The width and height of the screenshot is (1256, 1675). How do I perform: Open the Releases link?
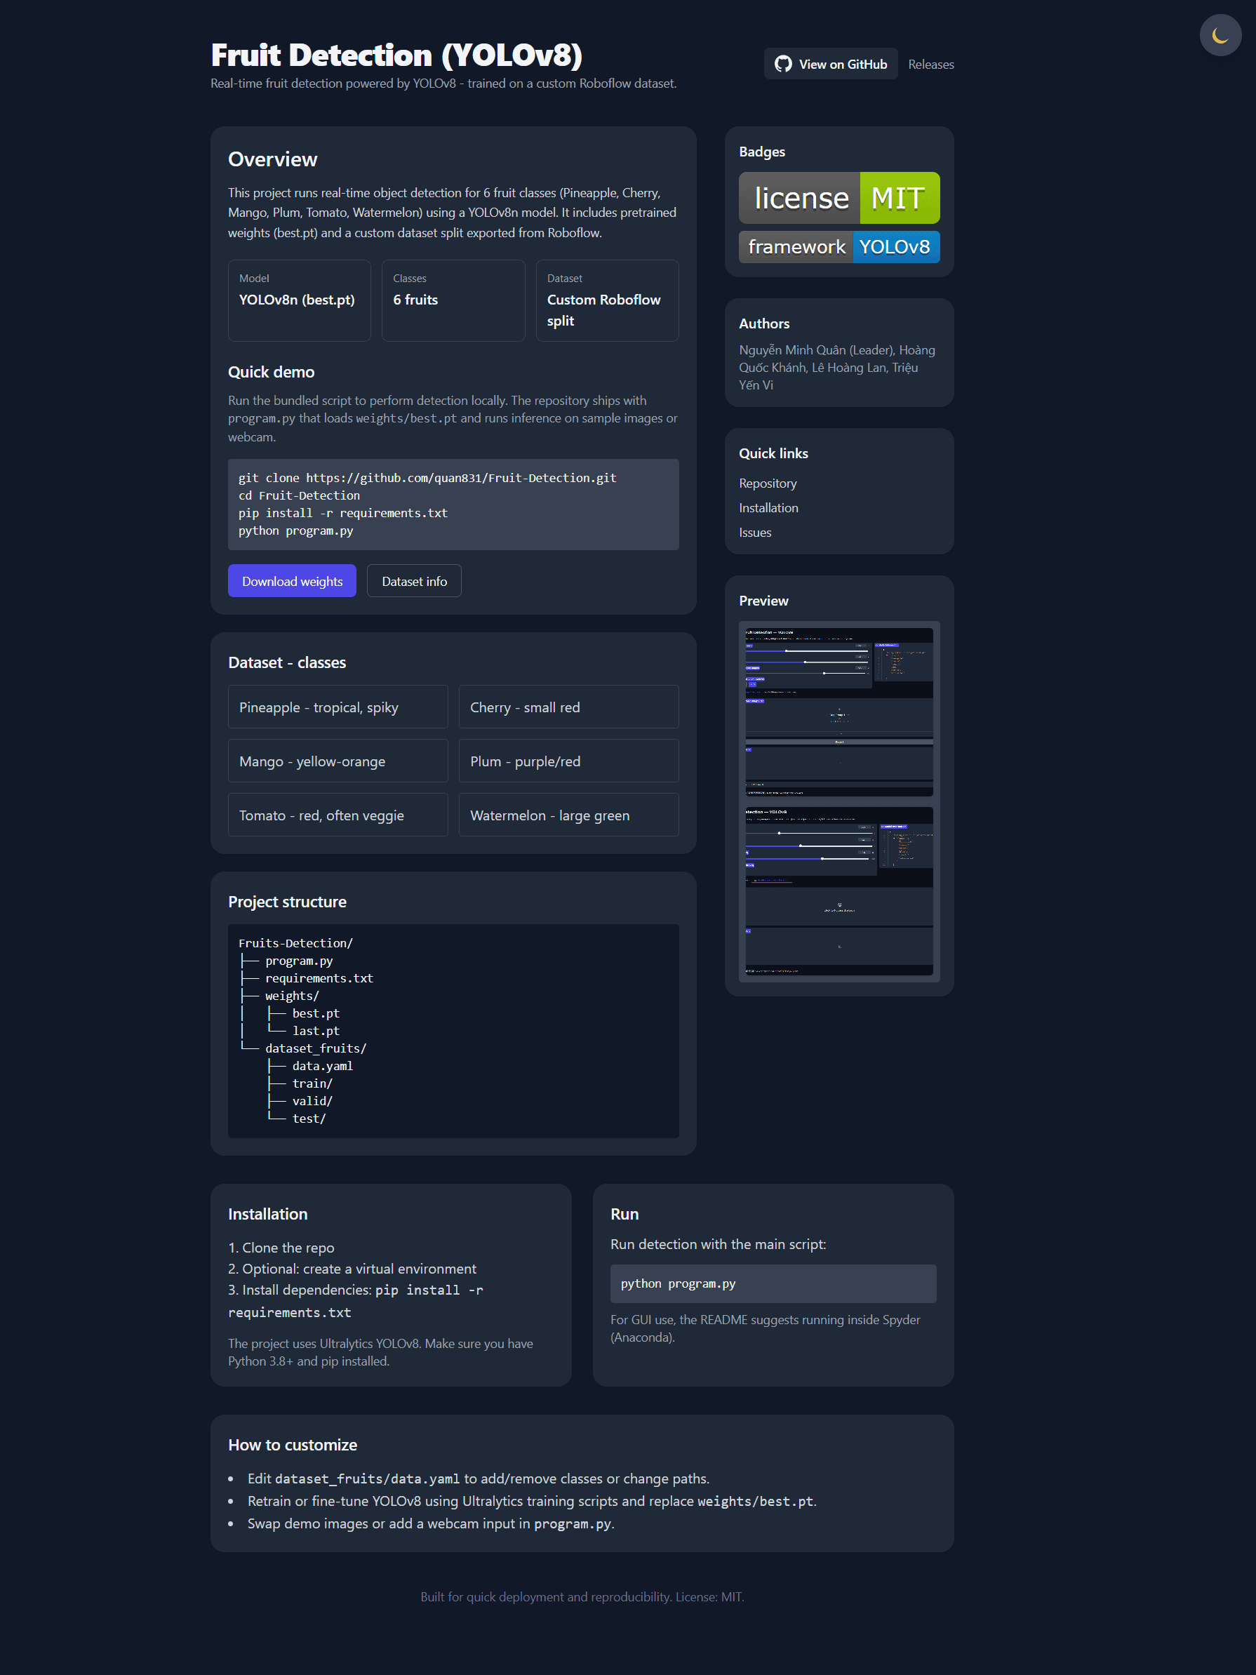[x=930, y=65]
